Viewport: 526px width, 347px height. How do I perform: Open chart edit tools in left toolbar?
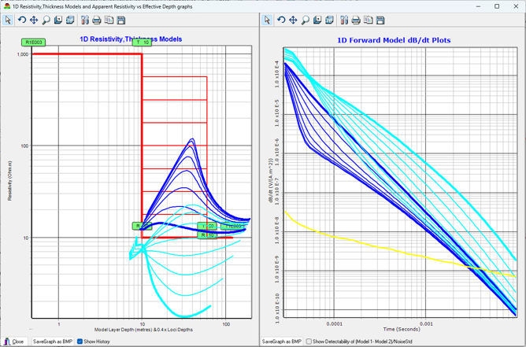(x=84, y=20)
